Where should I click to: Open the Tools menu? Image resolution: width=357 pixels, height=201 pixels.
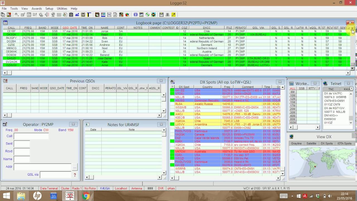click(x=14, y=9)
